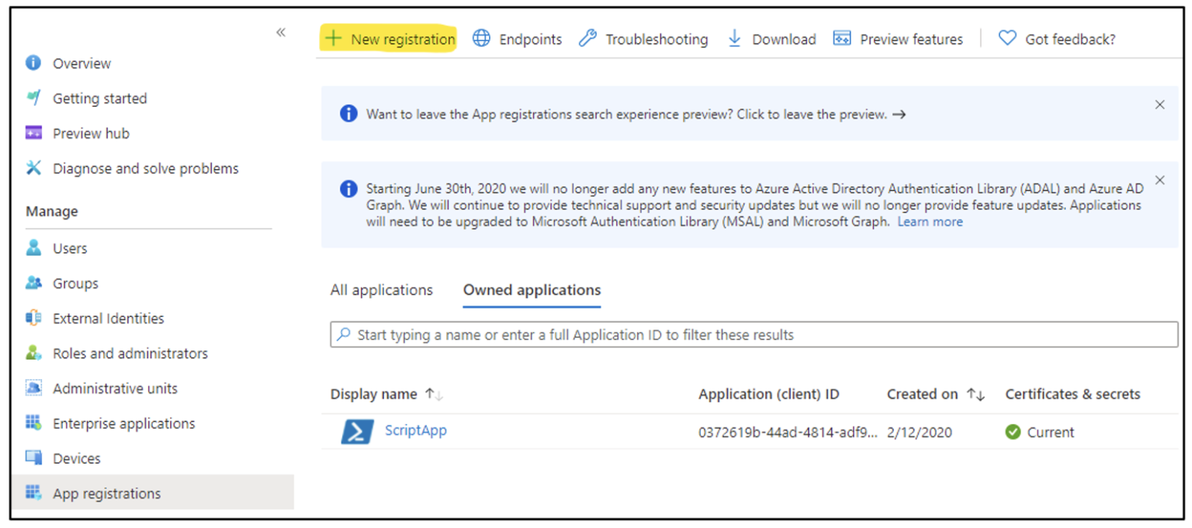Click the Download icon in the toolbar
The height and width of the screenshot is (528, 1192).
[734, 38]
